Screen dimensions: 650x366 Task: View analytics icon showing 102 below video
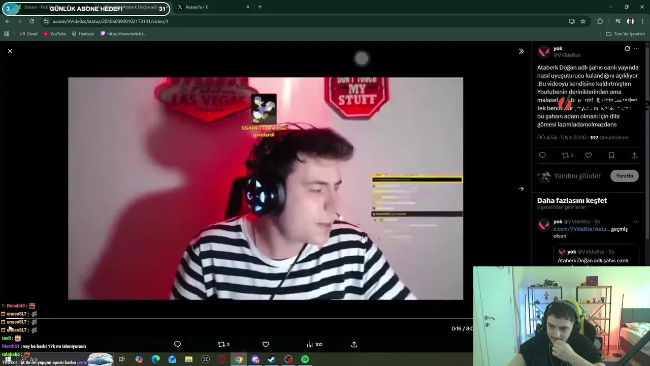(x=314, y=344)
